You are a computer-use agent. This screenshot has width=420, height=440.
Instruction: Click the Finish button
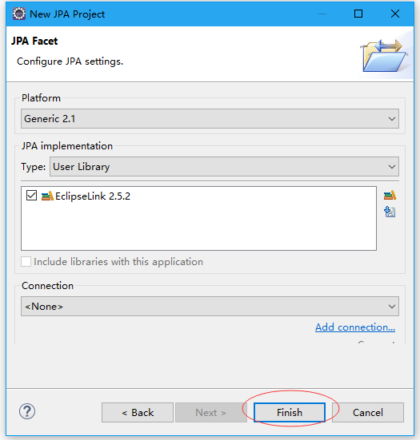coord(290,413)
